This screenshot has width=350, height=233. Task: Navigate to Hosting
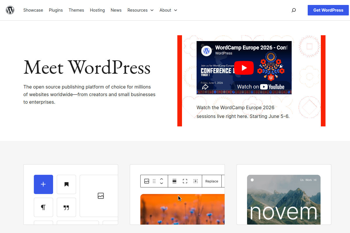coord(97,10)
